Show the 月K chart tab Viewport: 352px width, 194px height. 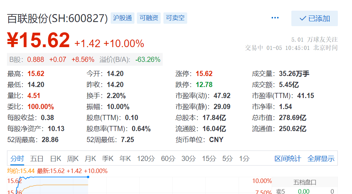coord(90,159)
